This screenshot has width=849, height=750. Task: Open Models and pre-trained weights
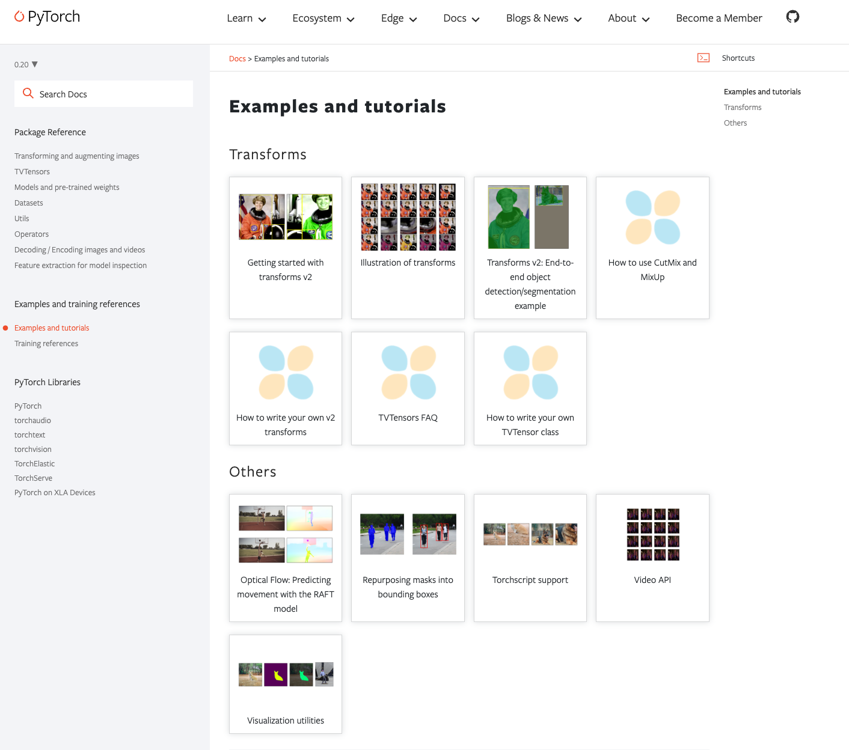tap(67, 187)
